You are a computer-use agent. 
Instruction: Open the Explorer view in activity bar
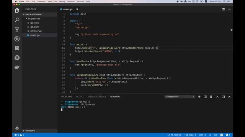[17, 11]
